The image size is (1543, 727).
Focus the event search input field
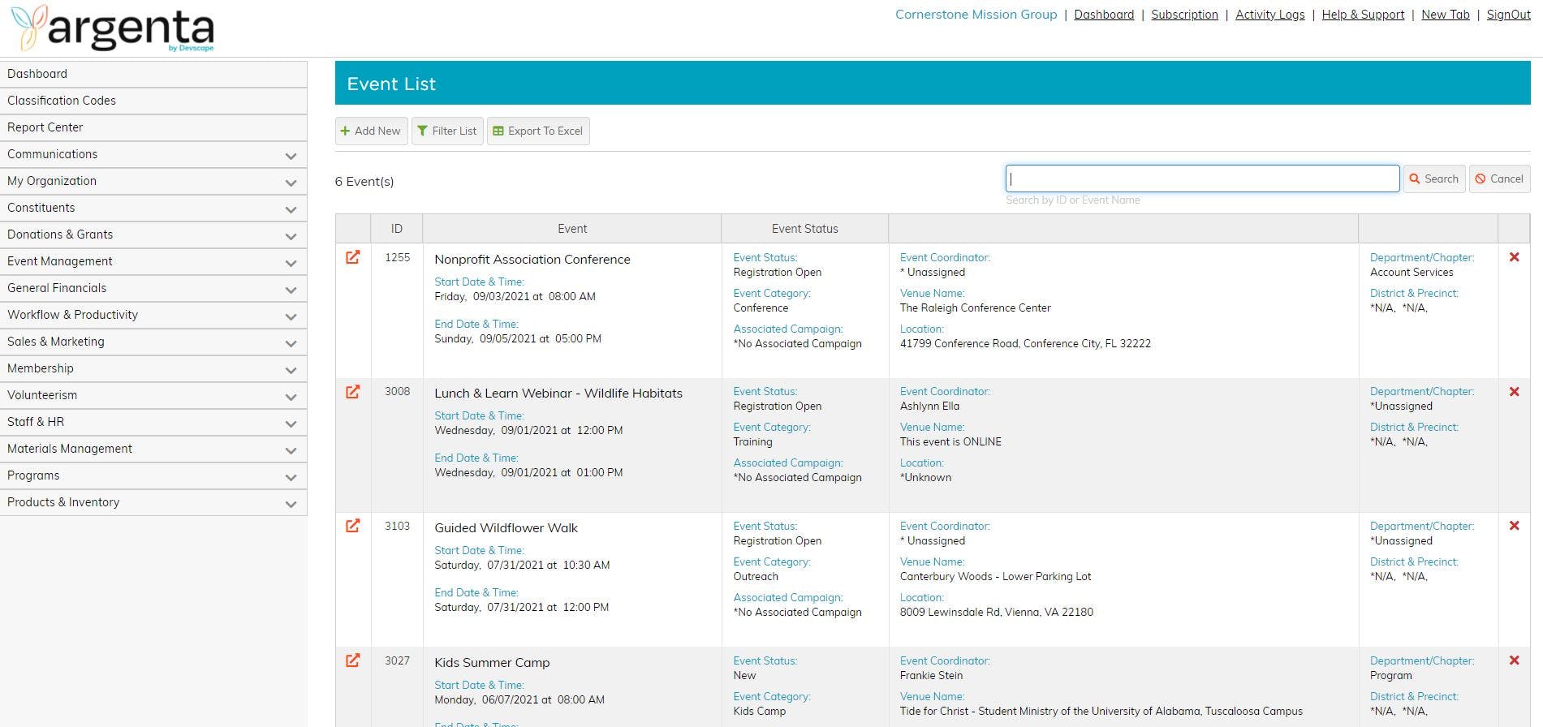click(x=1202, y=179)
